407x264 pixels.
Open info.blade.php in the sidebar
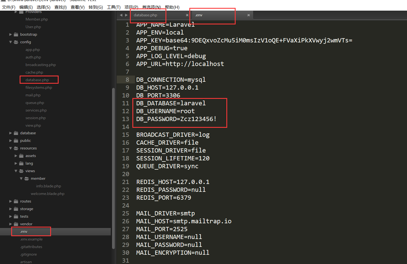click(x=49, y=186)
